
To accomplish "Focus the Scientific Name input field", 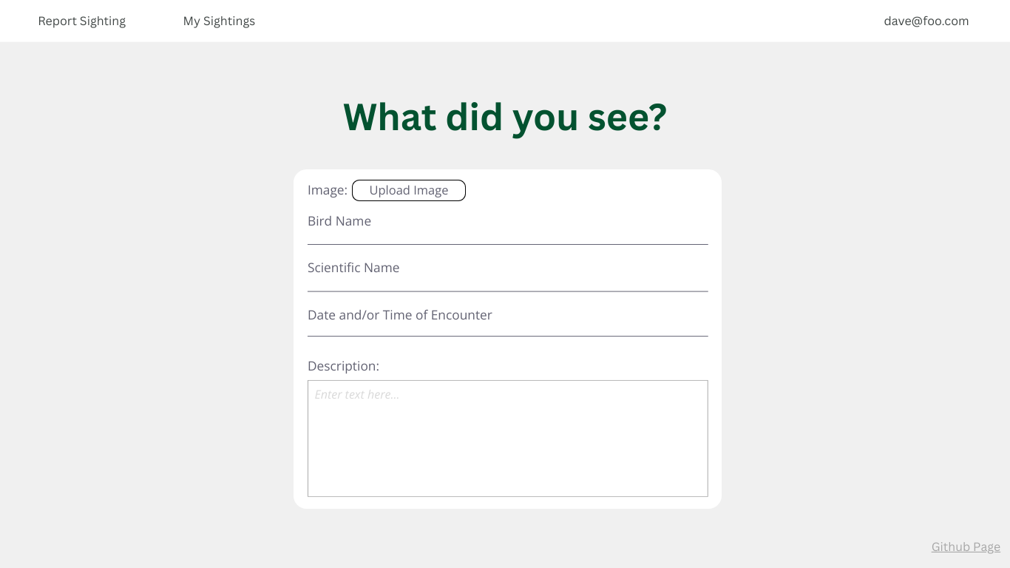I will (x=507, y=280).
